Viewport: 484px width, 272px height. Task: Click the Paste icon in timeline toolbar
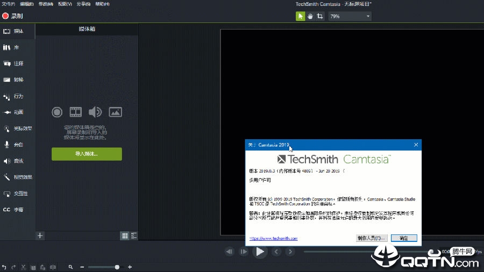[43, 267]
